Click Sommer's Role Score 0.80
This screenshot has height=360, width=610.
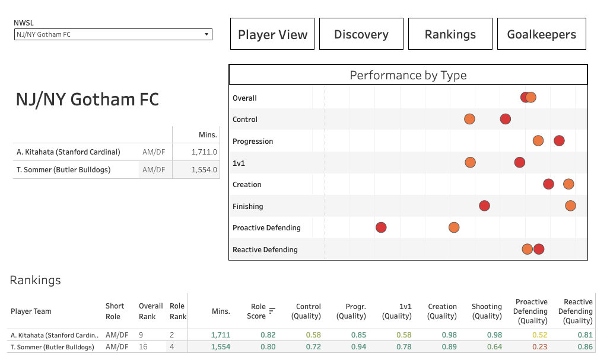pyautogui.click(x=268, y=347)
